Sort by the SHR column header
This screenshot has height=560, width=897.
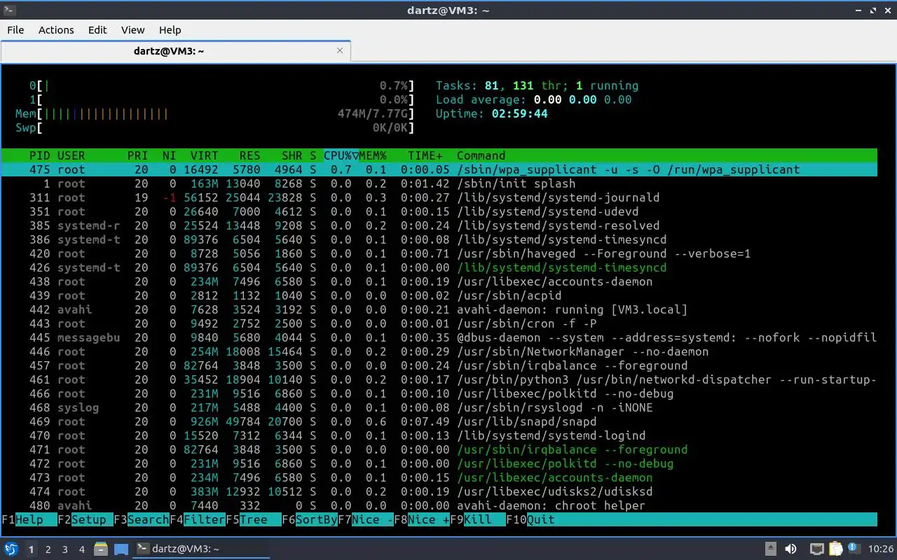pyautogui.click(x=292, y=155)
